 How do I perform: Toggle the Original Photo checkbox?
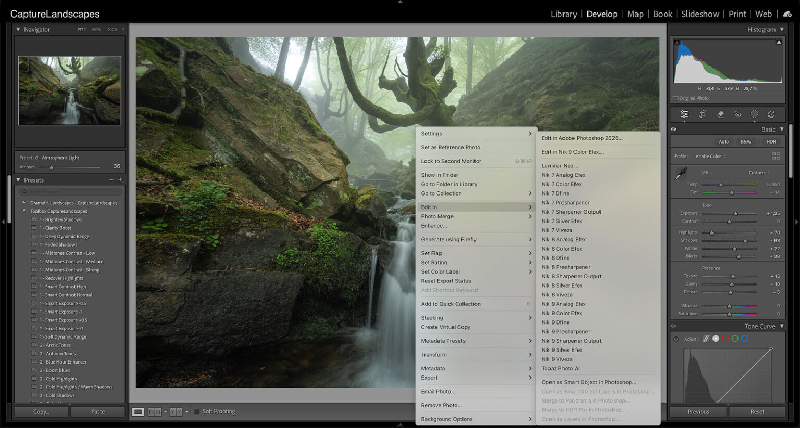coord(676,98)
